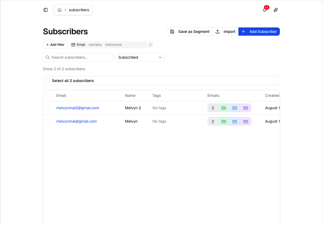Open notifications bell with 11 badge
Screen dimensions: 323x225
coord(265,10)
